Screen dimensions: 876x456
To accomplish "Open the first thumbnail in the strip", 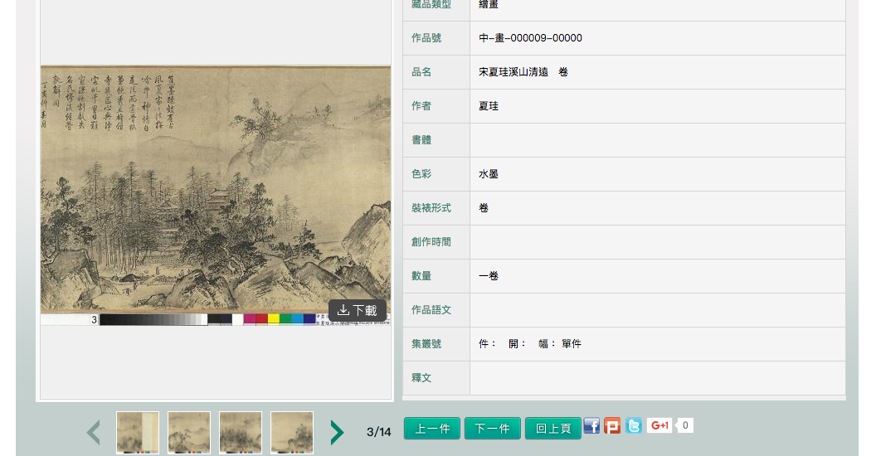I will pos(138,433).
